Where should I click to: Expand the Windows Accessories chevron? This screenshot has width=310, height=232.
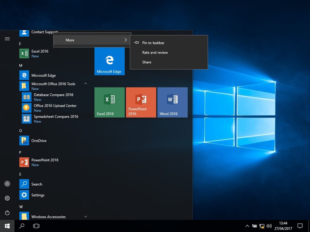(86, 217)
